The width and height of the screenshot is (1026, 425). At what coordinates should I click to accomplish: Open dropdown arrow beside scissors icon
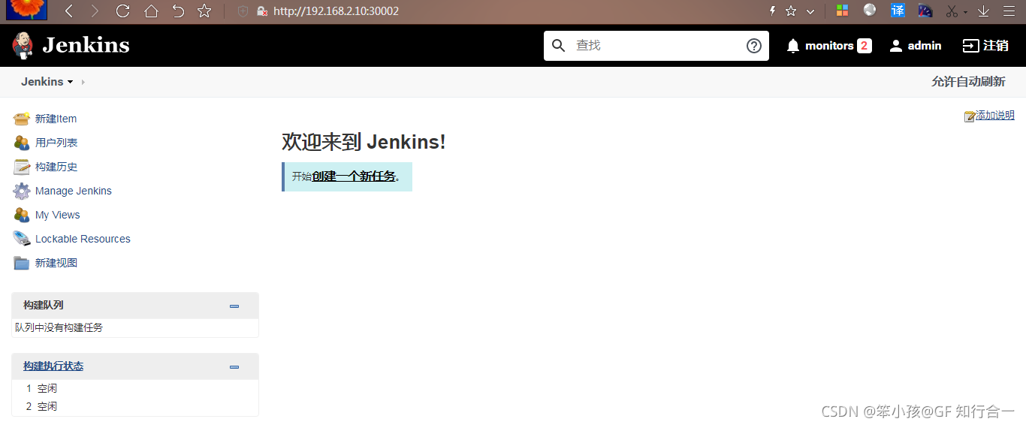coord(966,12)
